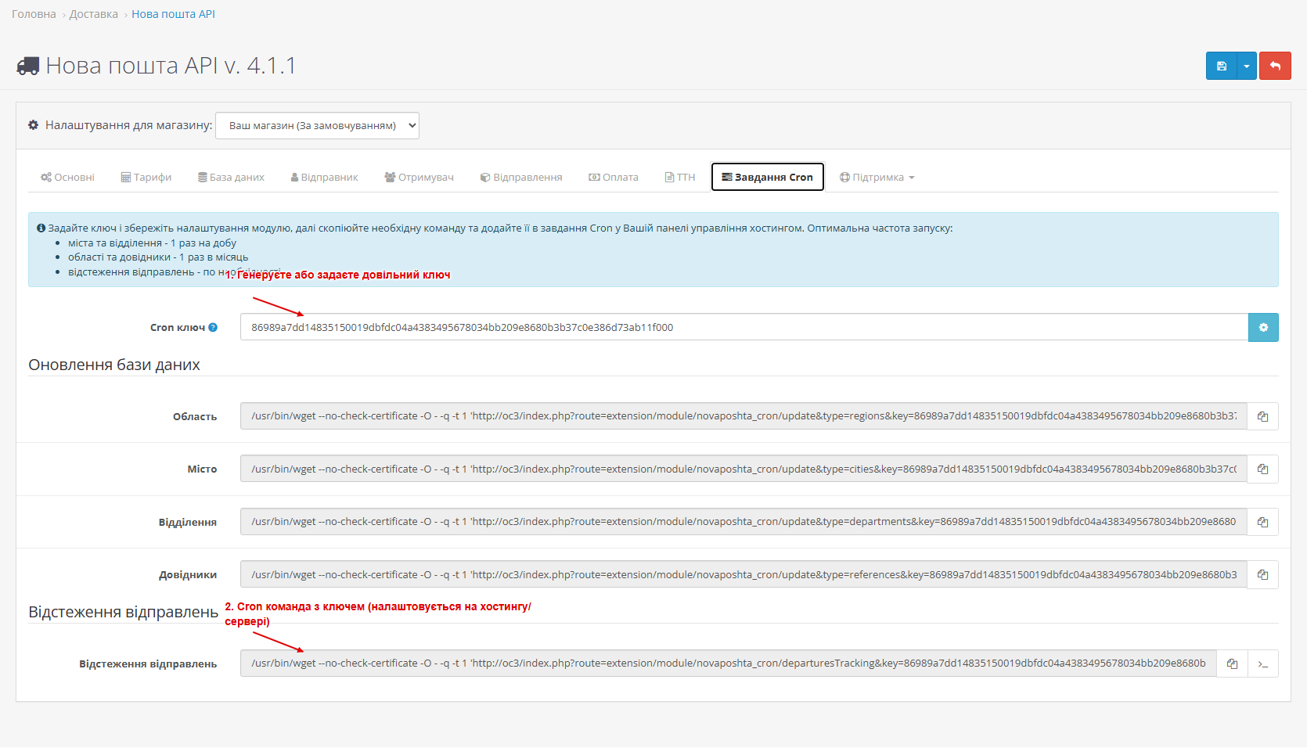Switch to the Основні tab
The height and width of the screenshot is (748, 1307).
coord(67,177)
